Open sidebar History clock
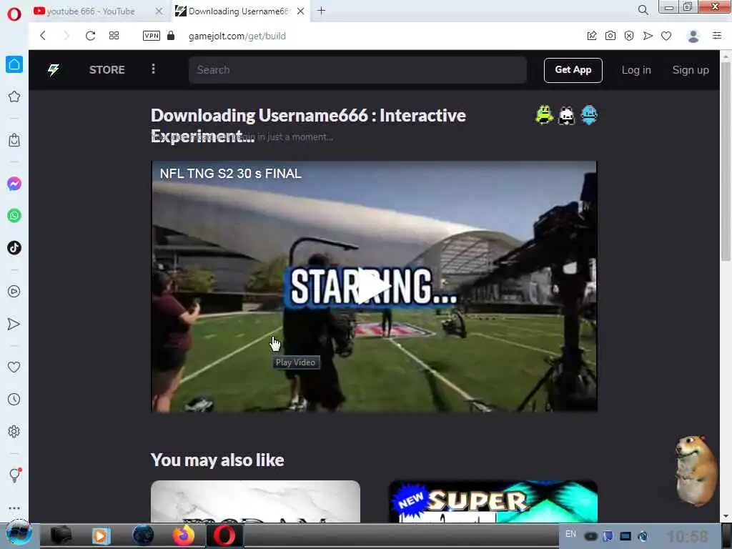This screenshot has width=732, height=549. 14,399
